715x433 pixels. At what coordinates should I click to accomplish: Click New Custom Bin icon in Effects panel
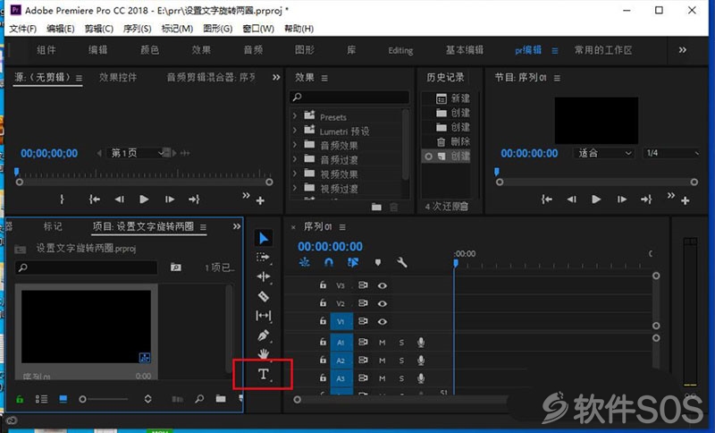point(376,207)
